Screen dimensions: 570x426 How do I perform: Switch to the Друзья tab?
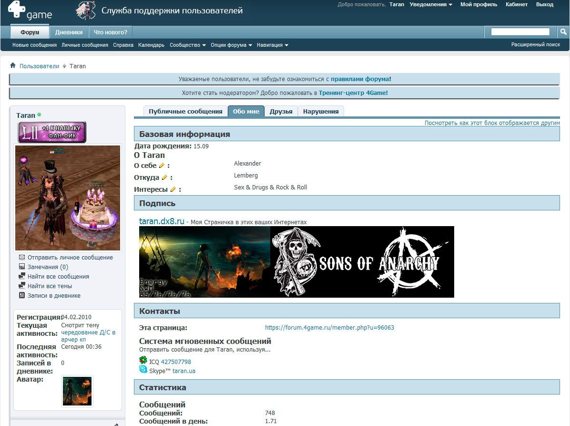(281, 111)
